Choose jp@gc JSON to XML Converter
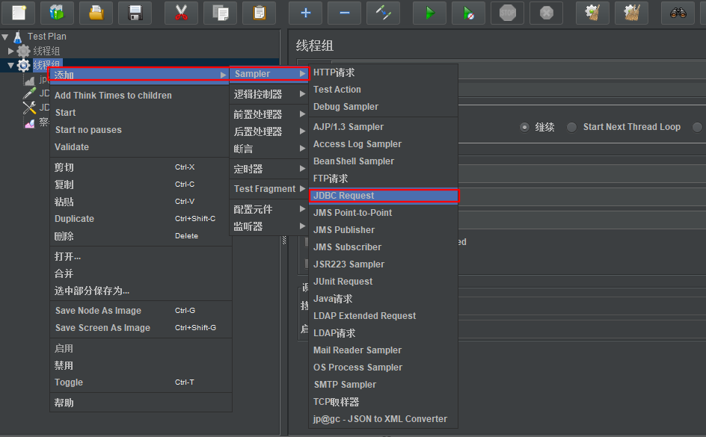706x437 pixels. tap(384, 419)
